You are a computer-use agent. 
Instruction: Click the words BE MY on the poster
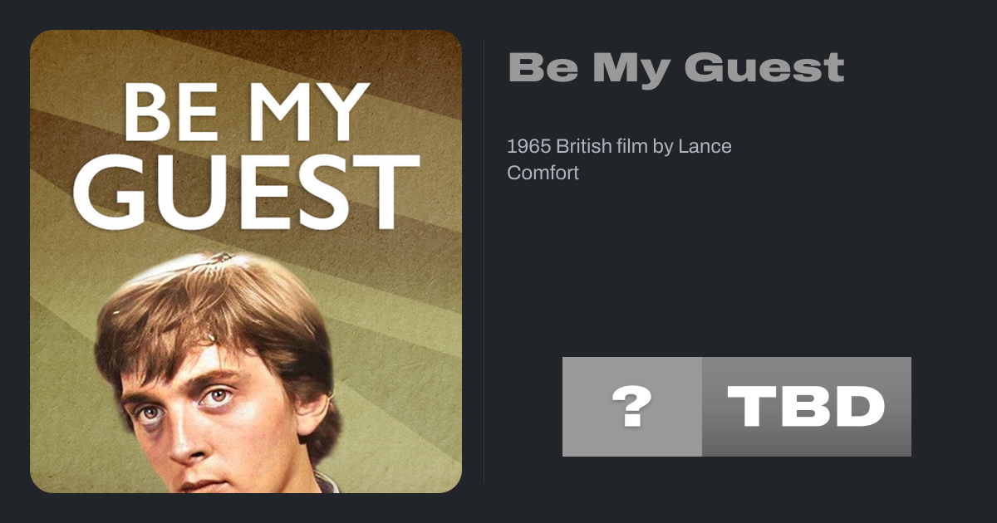[246, 112]
